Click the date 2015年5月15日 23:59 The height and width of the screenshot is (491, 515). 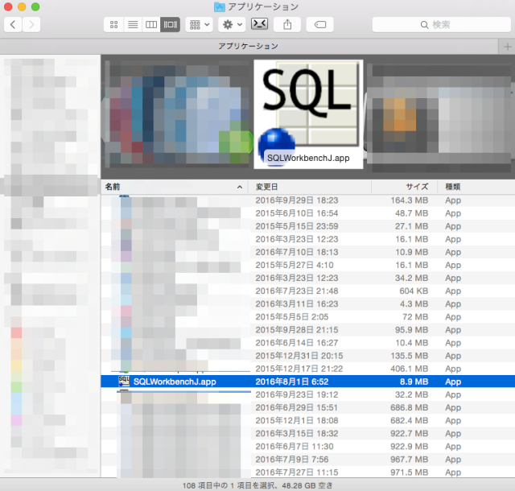click(x=297, y=226)
